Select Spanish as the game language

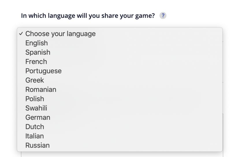[x=38, y=52]
